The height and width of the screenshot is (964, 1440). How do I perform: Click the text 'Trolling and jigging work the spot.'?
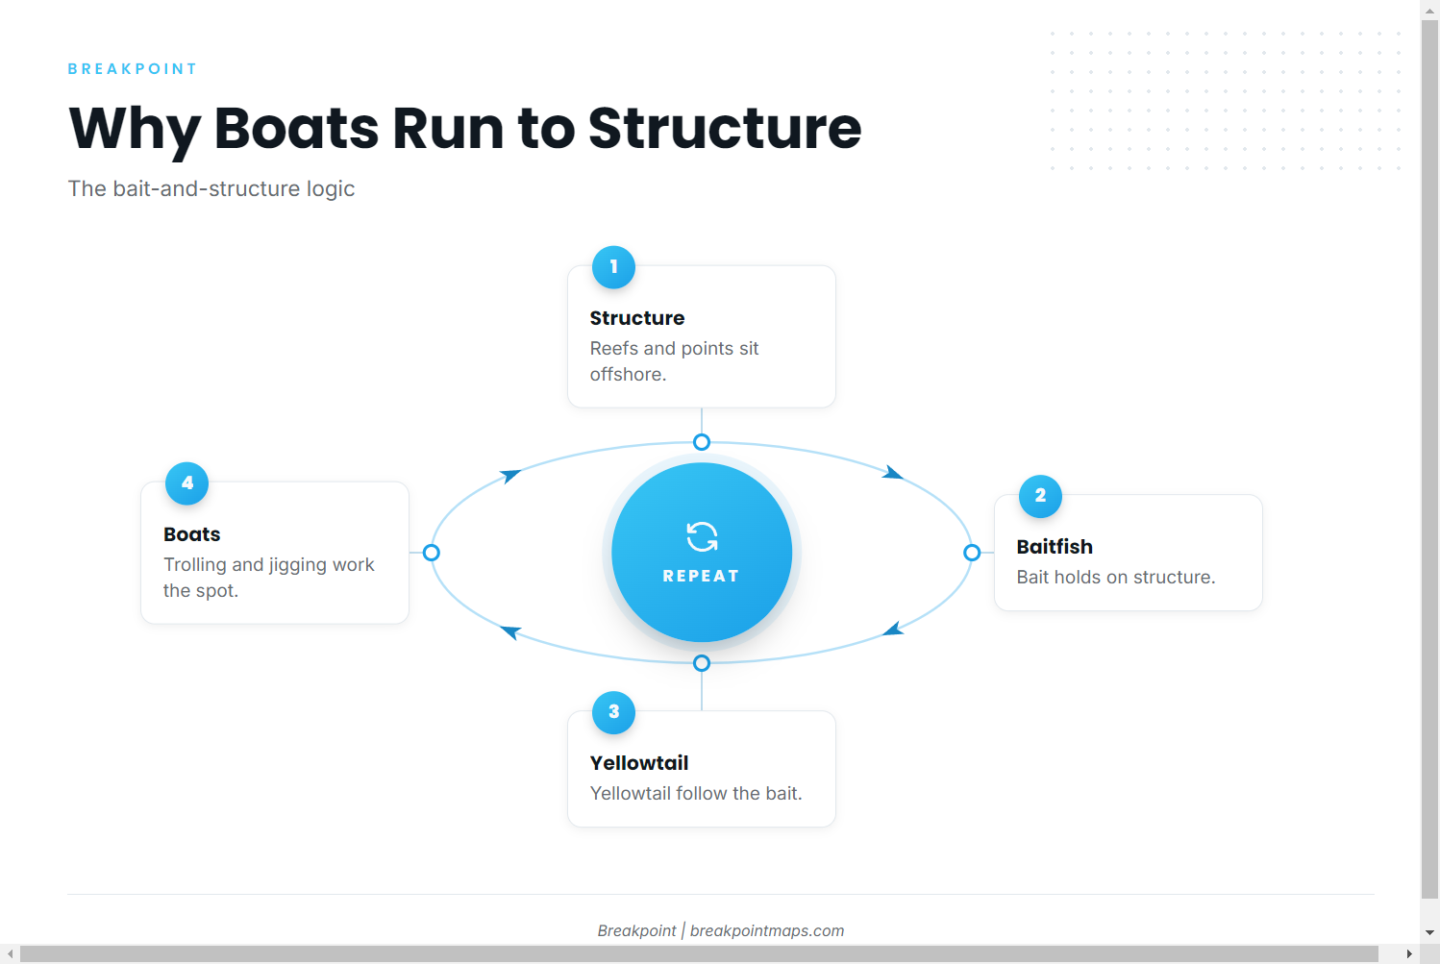pyautogui.click(x=268, y=578)
